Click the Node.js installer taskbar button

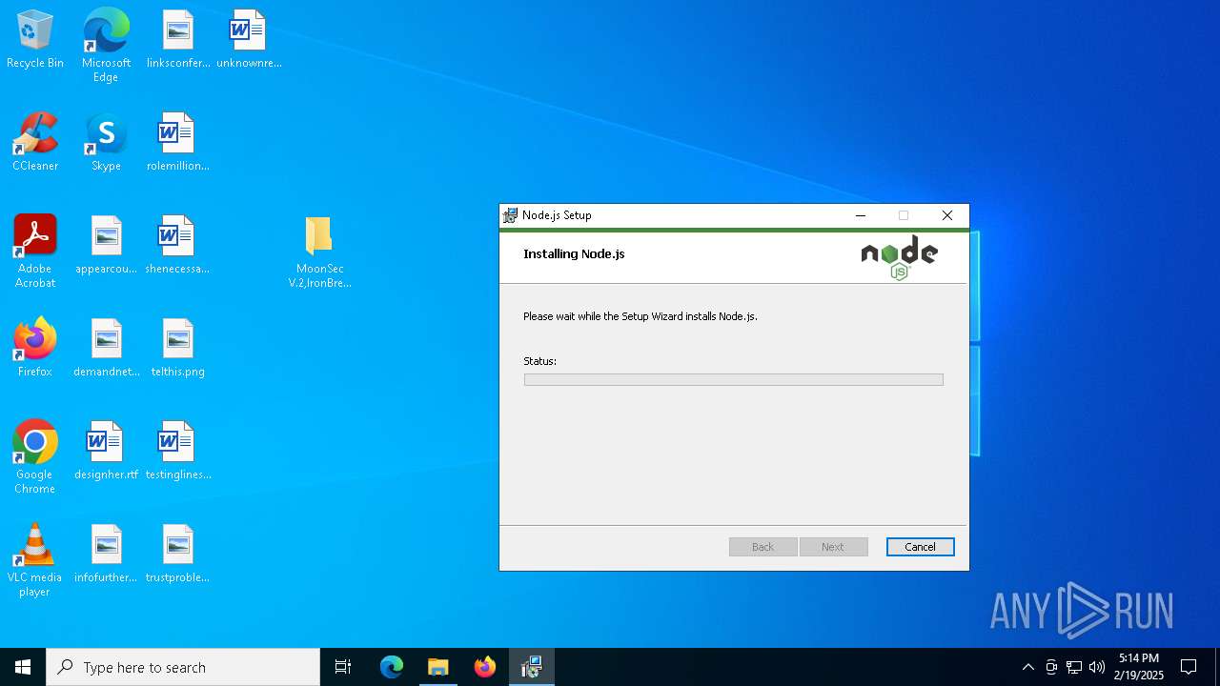tap(532, 667)
